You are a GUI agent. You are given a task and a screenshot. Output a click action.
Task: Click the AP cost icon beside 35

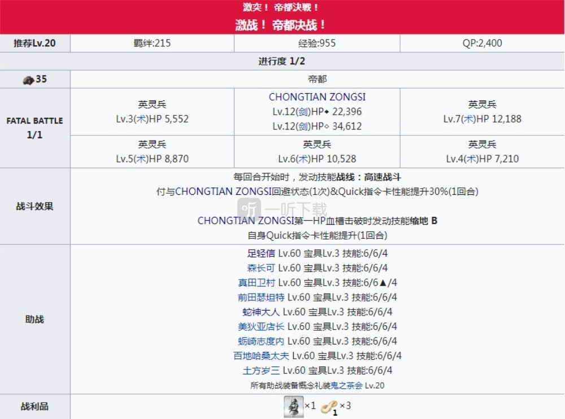tap(28, 80)
